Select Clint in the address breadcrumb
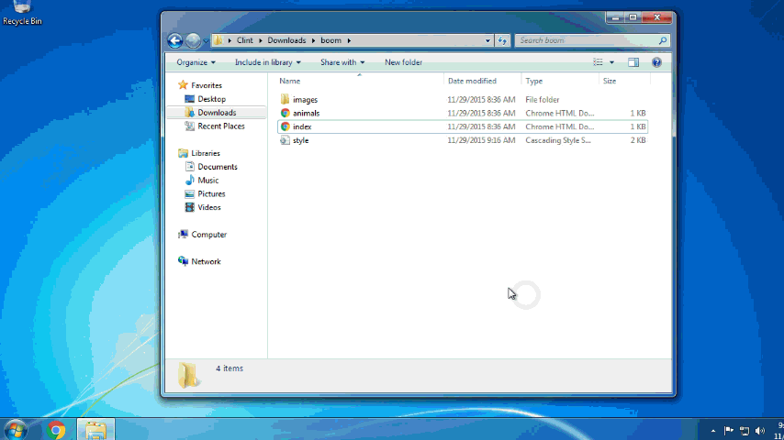The height and width of the screenshot is (440, 784). click(x=244, y=40)
